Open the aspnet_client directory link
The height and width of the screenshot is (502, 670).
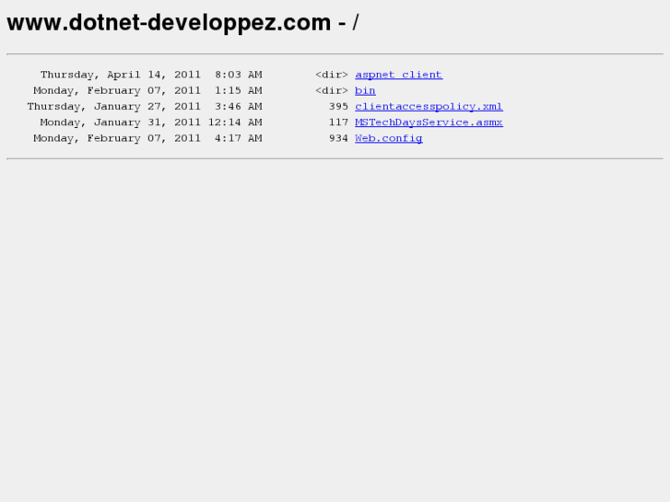[399, 75]
